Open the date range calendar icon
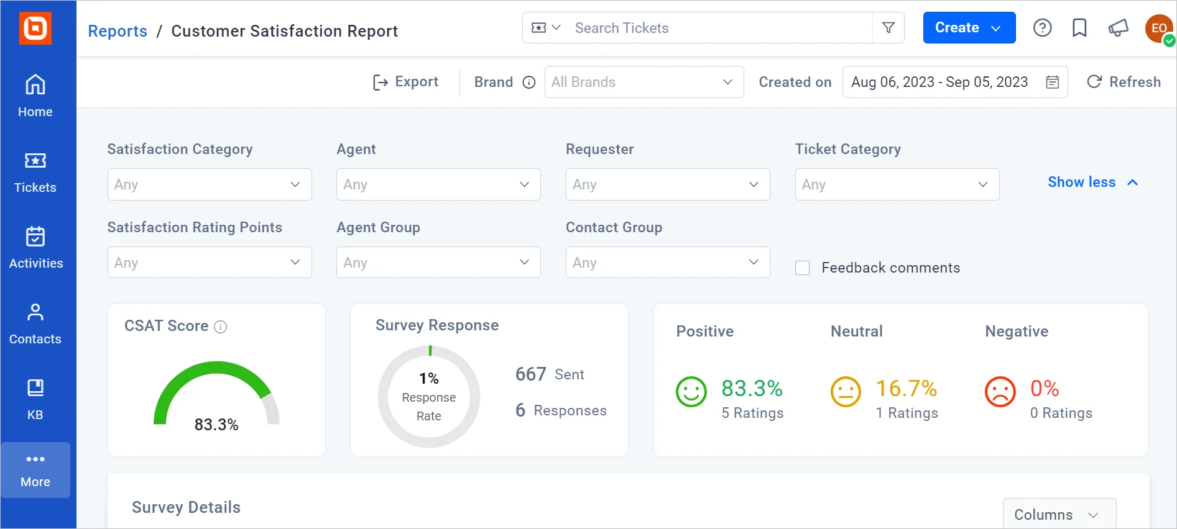 (x=1053, y=83)
